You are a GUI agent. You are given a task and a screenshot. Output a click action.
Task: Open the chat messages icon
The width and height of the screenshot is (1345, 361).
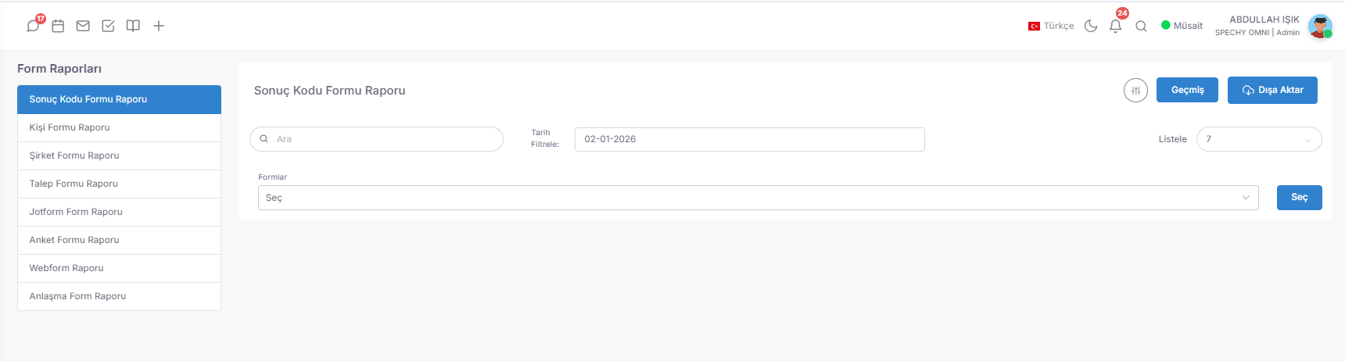click(x=33, y=26)
